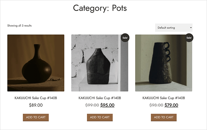Open the product title above the $89.00 price
This screenshot has width=207, height=130.
coord(36,98)
